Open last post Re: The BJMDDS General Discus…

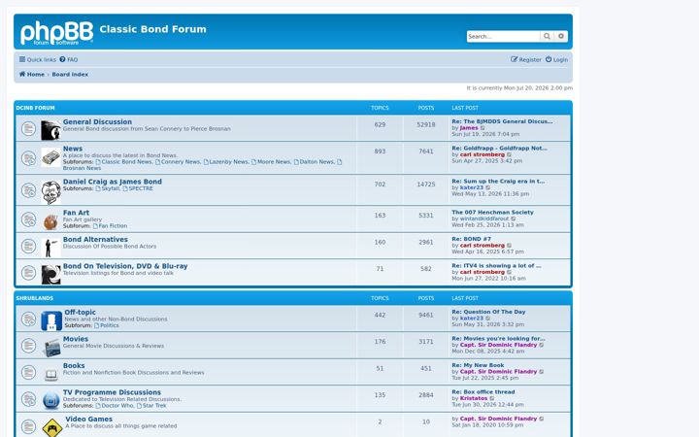click(502, 121)
